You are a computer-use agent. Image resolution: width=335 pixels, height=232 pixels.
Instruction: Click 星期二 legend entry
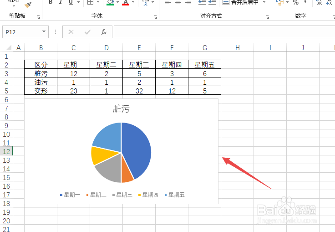click(x=96, y=195)
